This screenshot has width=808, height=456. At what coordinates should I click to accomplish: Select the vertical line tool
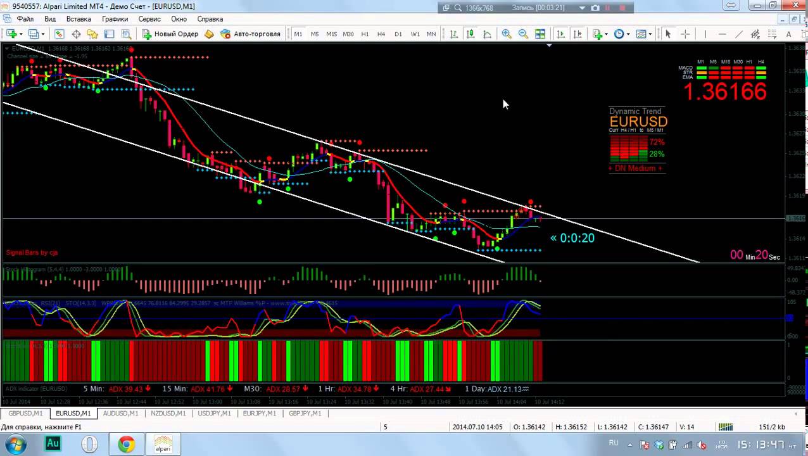coord(705,34)
